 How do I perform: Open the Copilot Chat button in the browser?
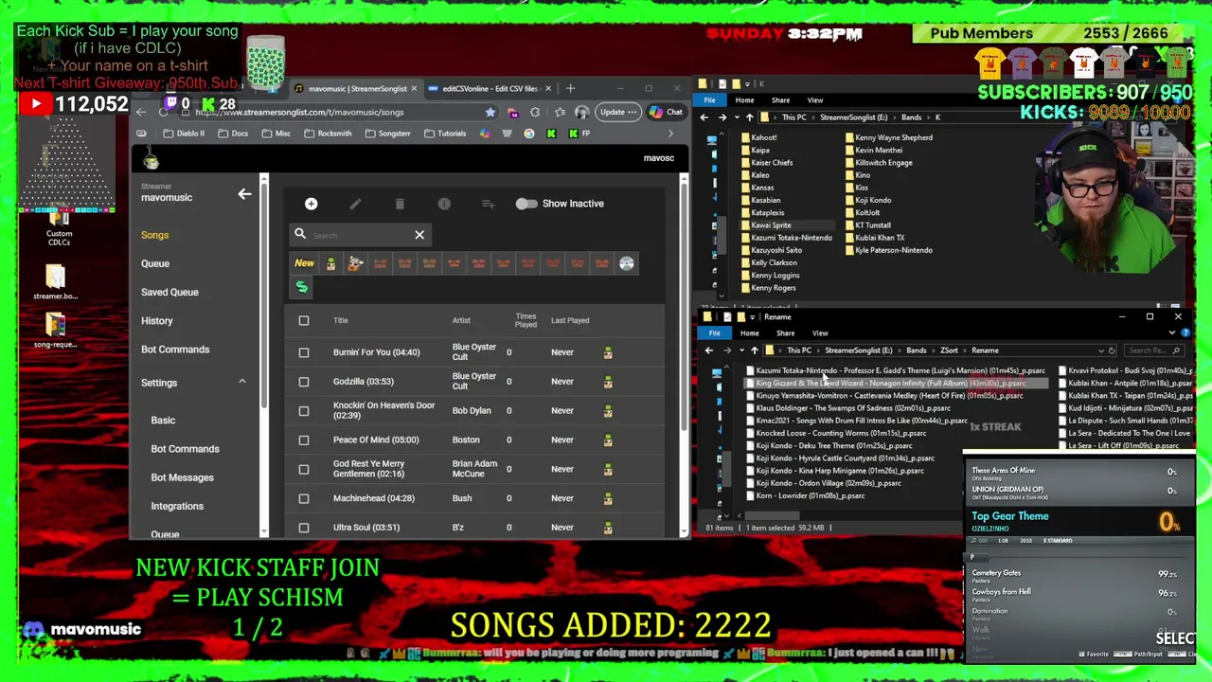tap(666, 112)
